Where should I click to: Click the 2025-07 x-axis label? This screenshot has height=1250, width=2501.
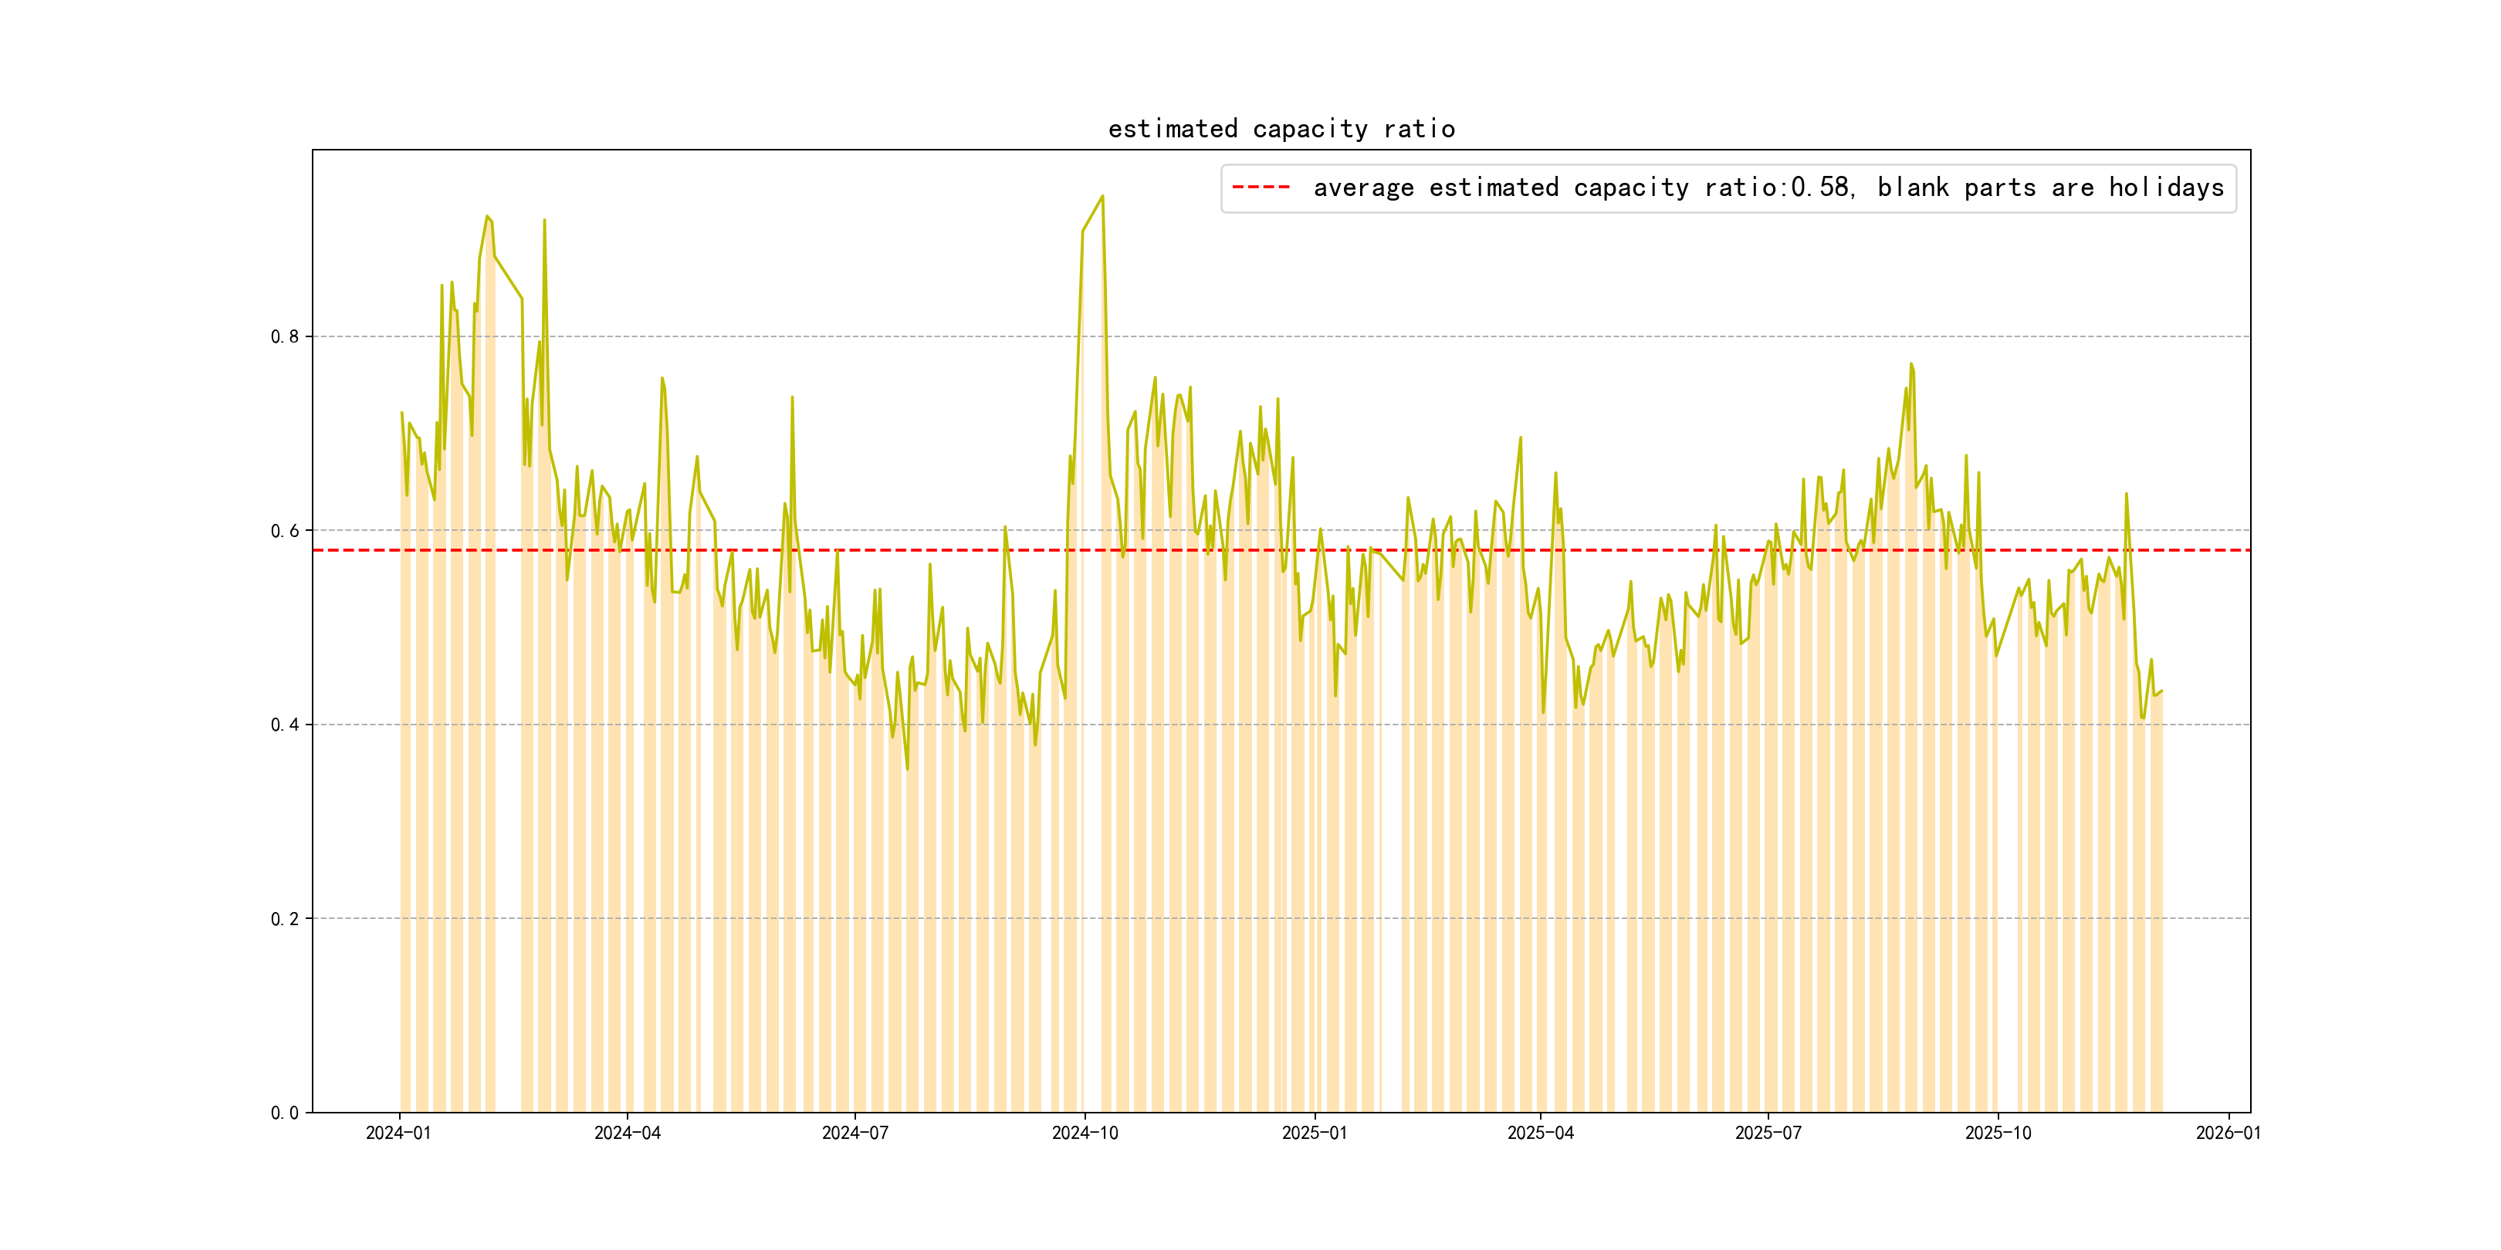1768,1133
